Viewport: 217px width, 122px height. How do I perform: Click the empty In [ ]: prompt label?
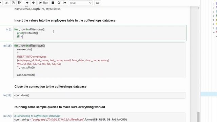click(9, 29)
